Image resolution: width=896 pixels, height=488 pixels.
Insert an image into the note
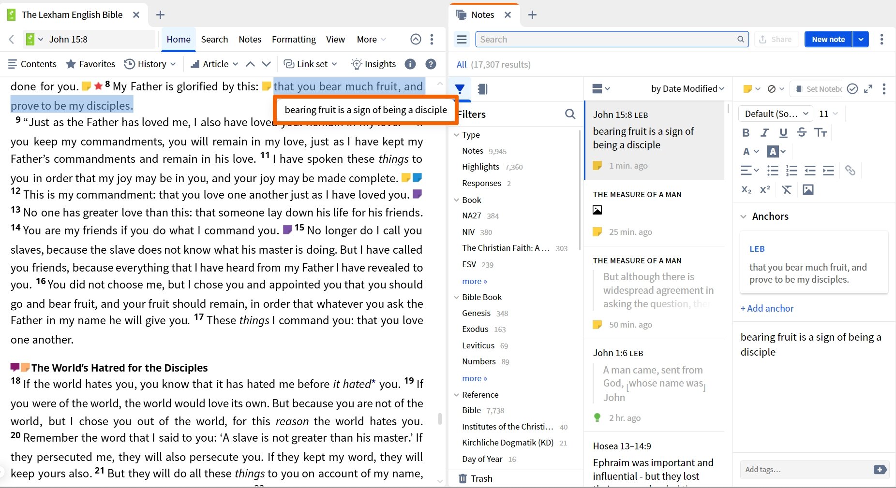click(x=808, y=189)
